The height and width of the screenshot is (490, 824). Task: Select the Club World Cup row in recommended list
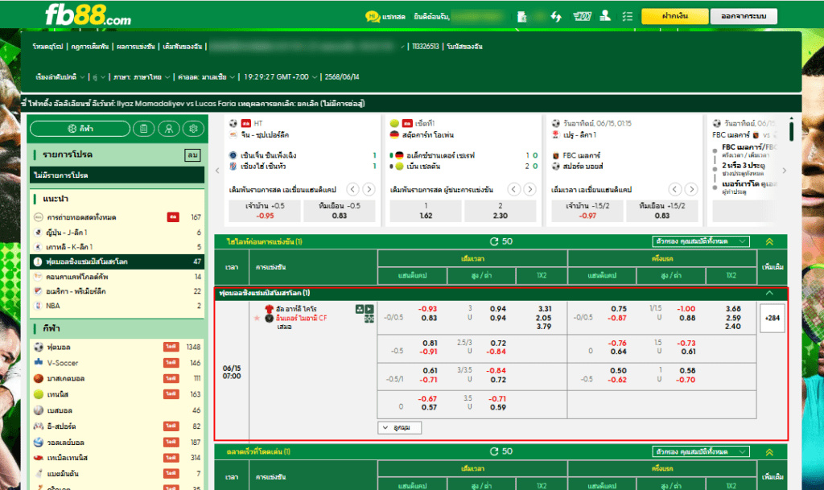click(x=117, y=261)
